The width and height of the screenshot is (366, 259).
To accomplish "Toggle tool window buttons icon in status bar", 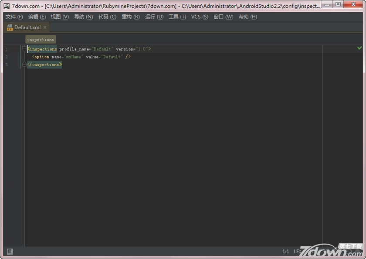I will (x=10, y=252).
